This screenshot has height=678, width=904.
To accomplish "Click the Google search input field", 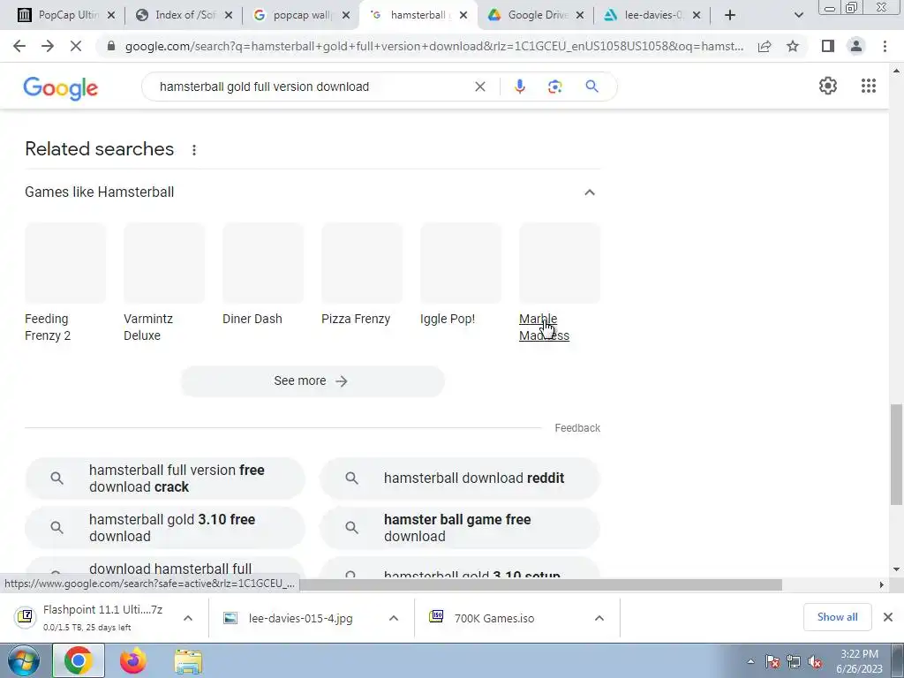I will [312, 87].
